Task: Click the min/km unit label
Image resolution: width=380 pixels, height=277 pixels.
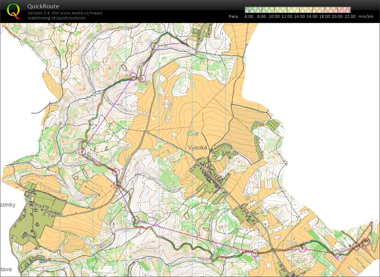Action: click(x=366, y=16)
